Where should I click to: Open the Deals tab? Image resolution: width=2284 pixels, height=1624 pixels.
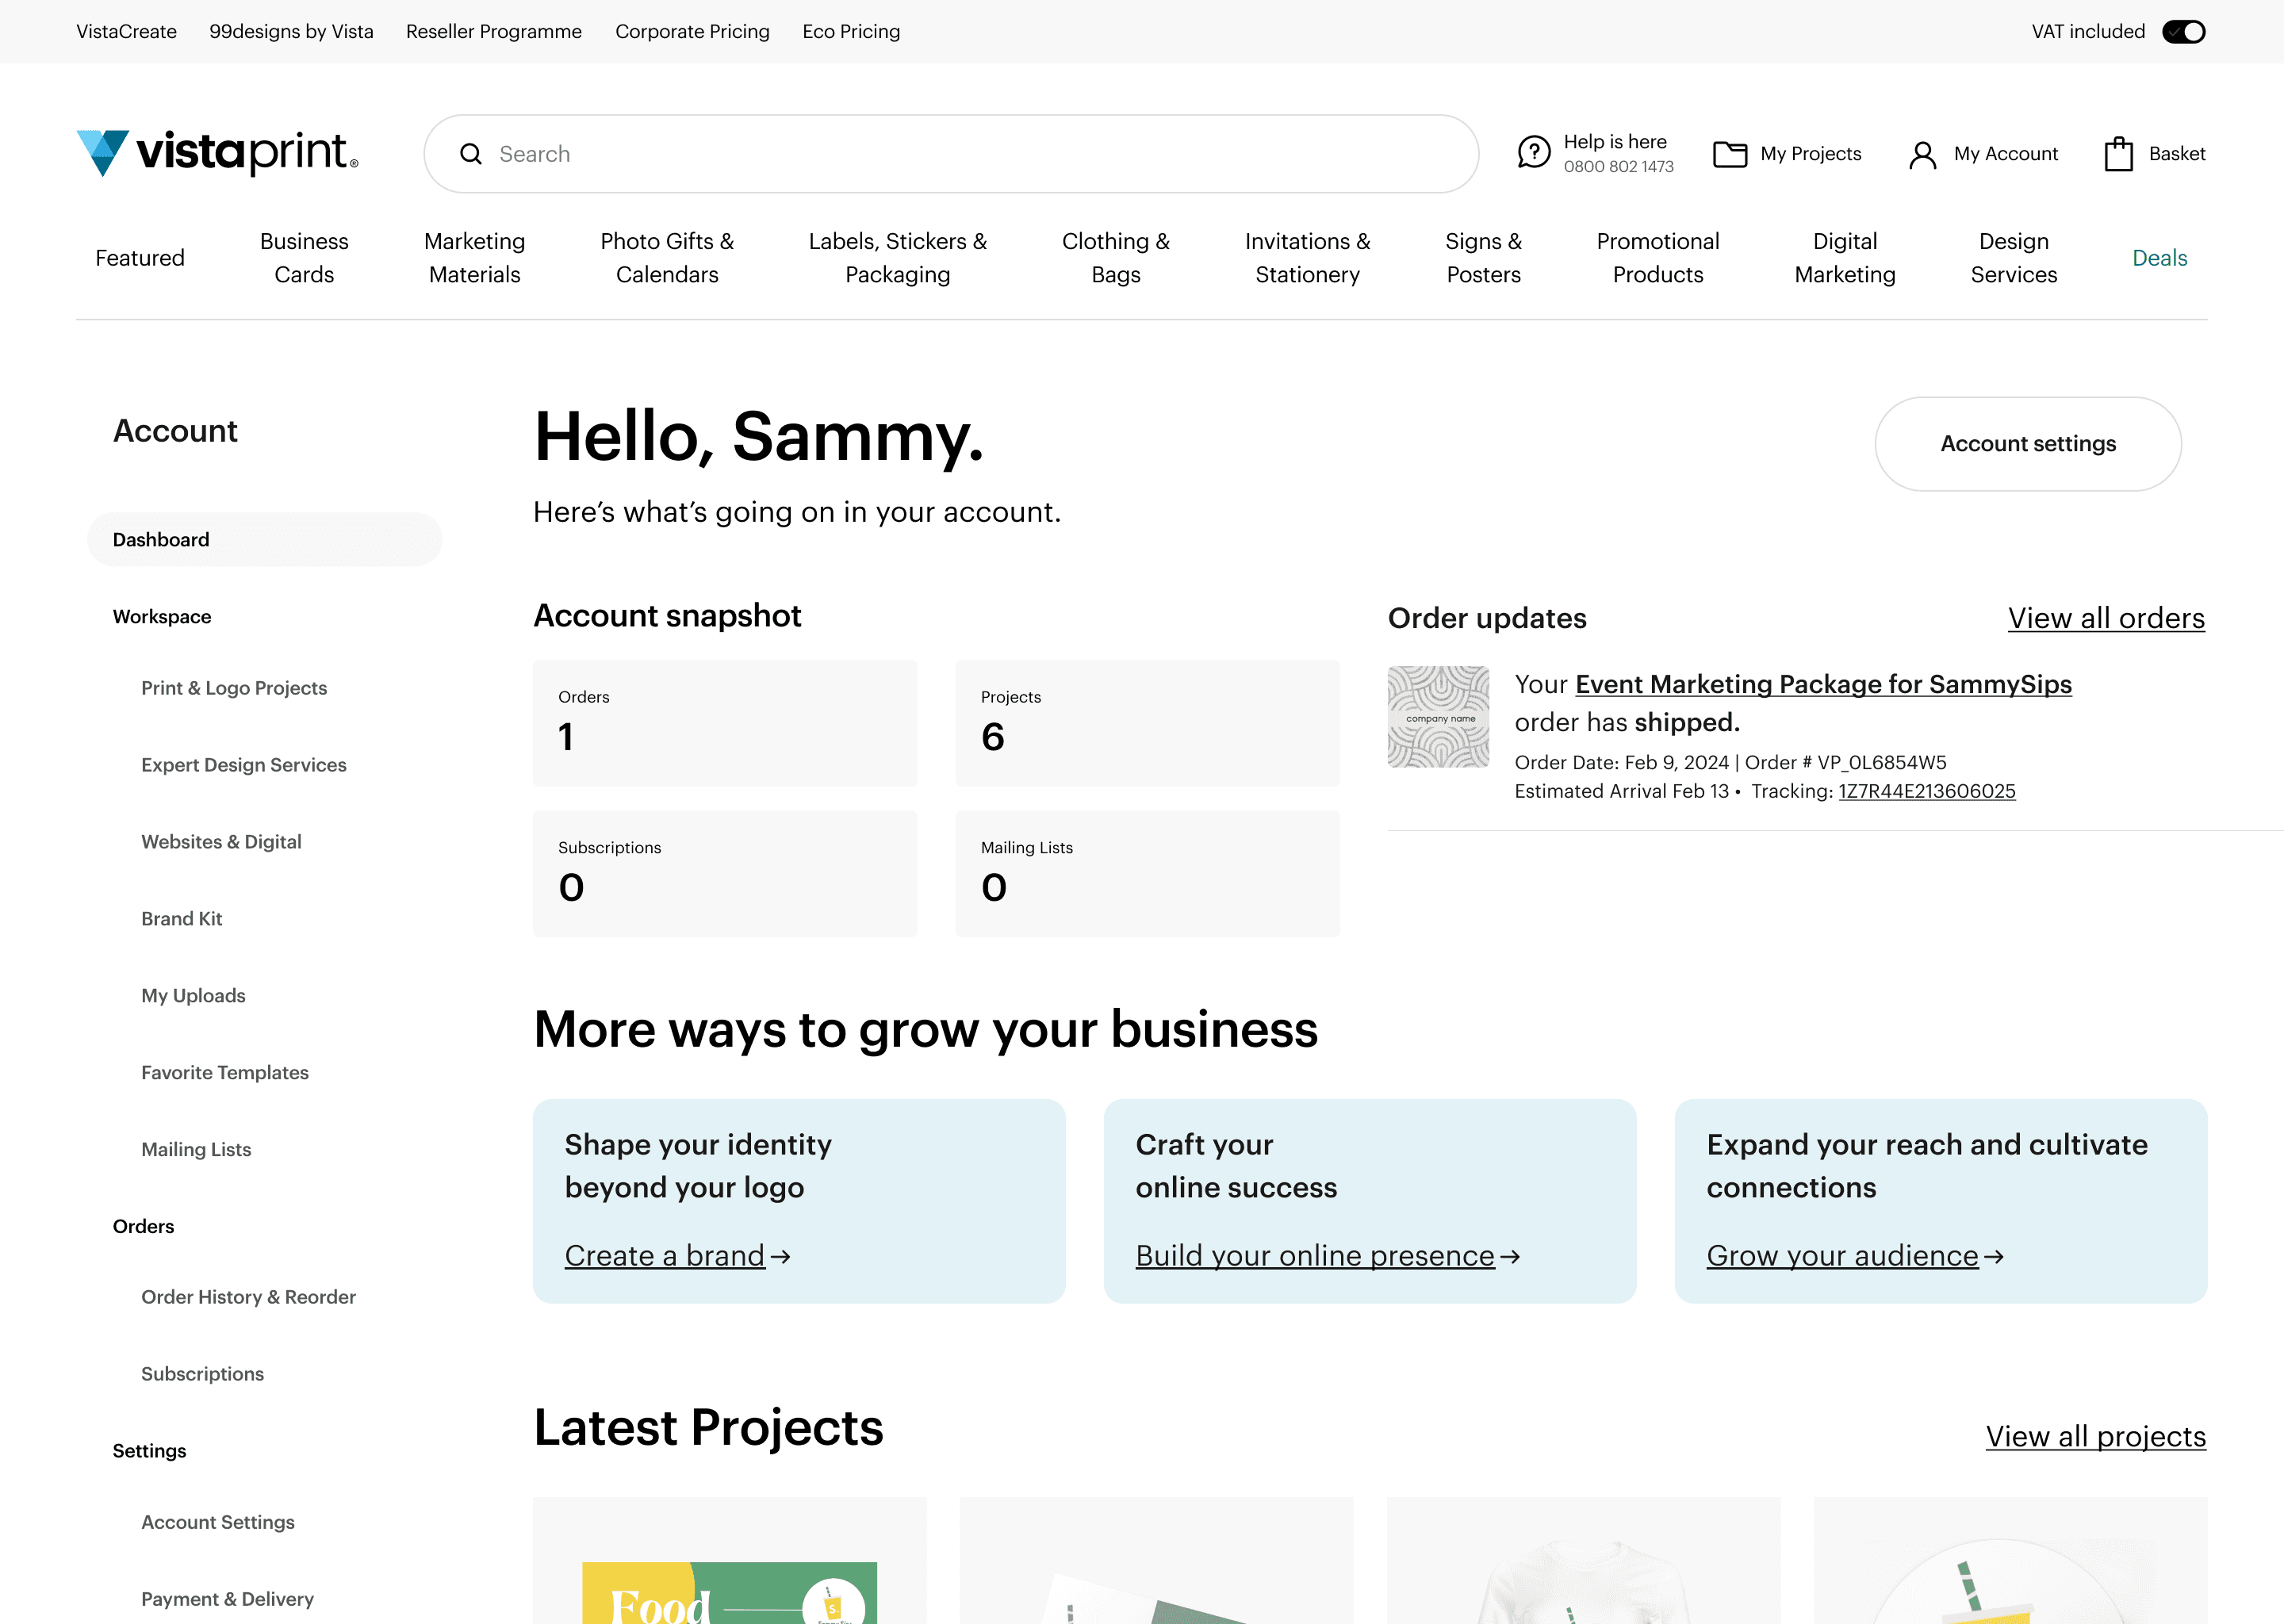(2160, 257)
